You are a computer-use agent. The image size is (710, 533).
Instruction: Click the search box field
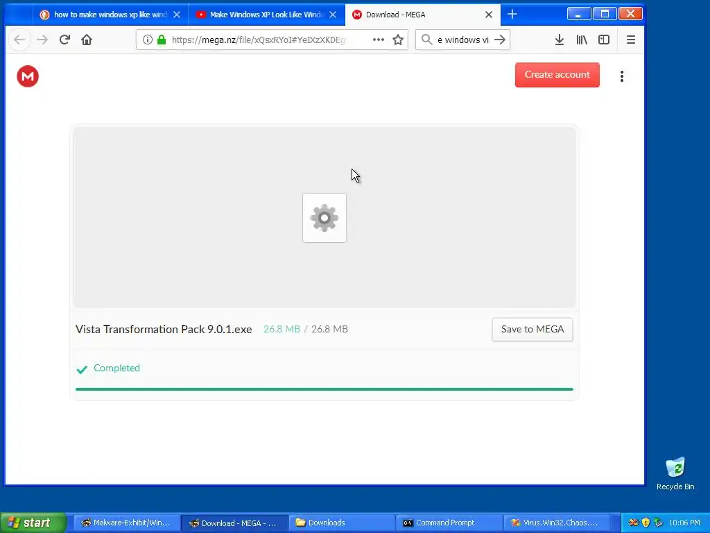click(462, 40)
